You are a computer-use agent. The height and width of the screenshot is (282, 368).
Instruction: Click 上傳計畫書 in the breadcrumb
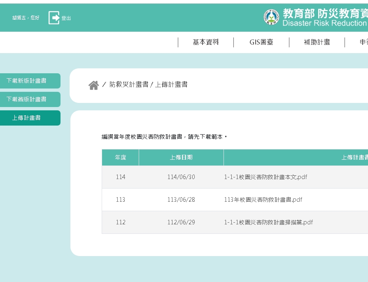point(171,84)
